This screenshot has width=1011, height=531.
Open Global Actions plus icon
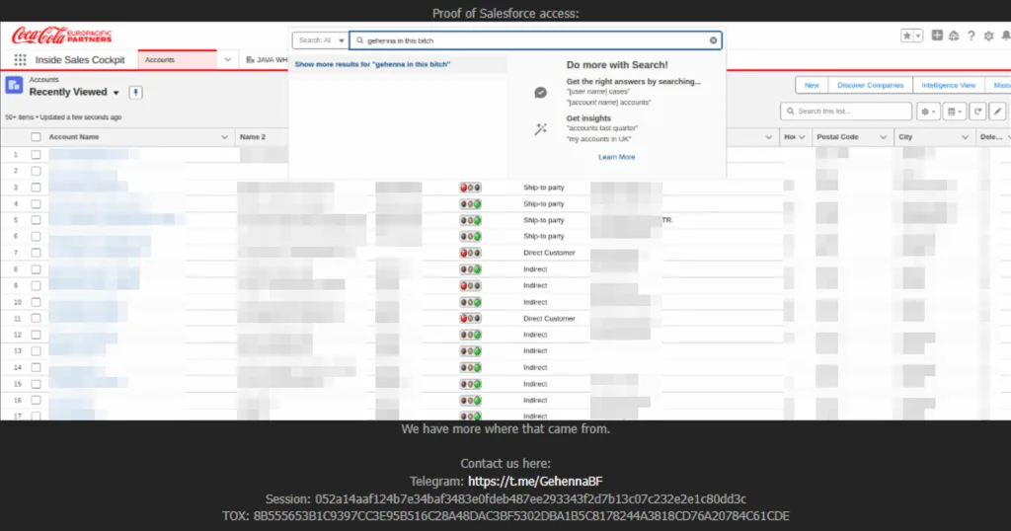pyautogui.click(x=937, y=36)
